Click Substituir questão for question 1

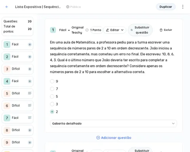coord(140,30)
